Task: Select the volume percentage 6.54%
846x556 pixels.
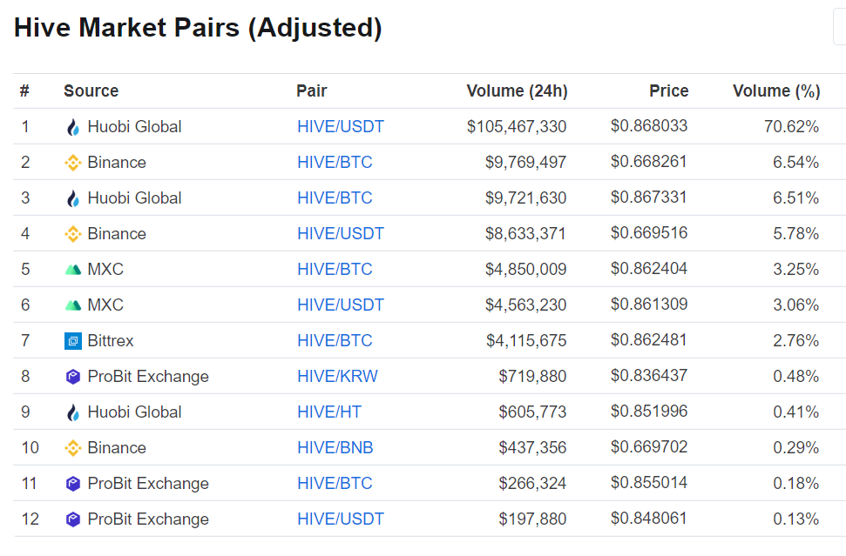Action: pos(795,162)
